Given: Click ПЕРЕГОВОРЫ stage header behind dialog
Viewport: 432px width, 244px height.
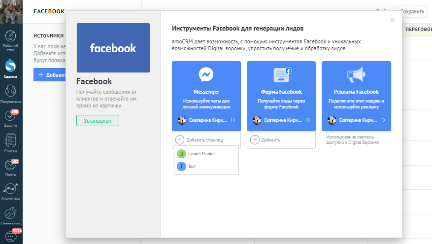Looking at the screenshot, I should pos(419,29).
